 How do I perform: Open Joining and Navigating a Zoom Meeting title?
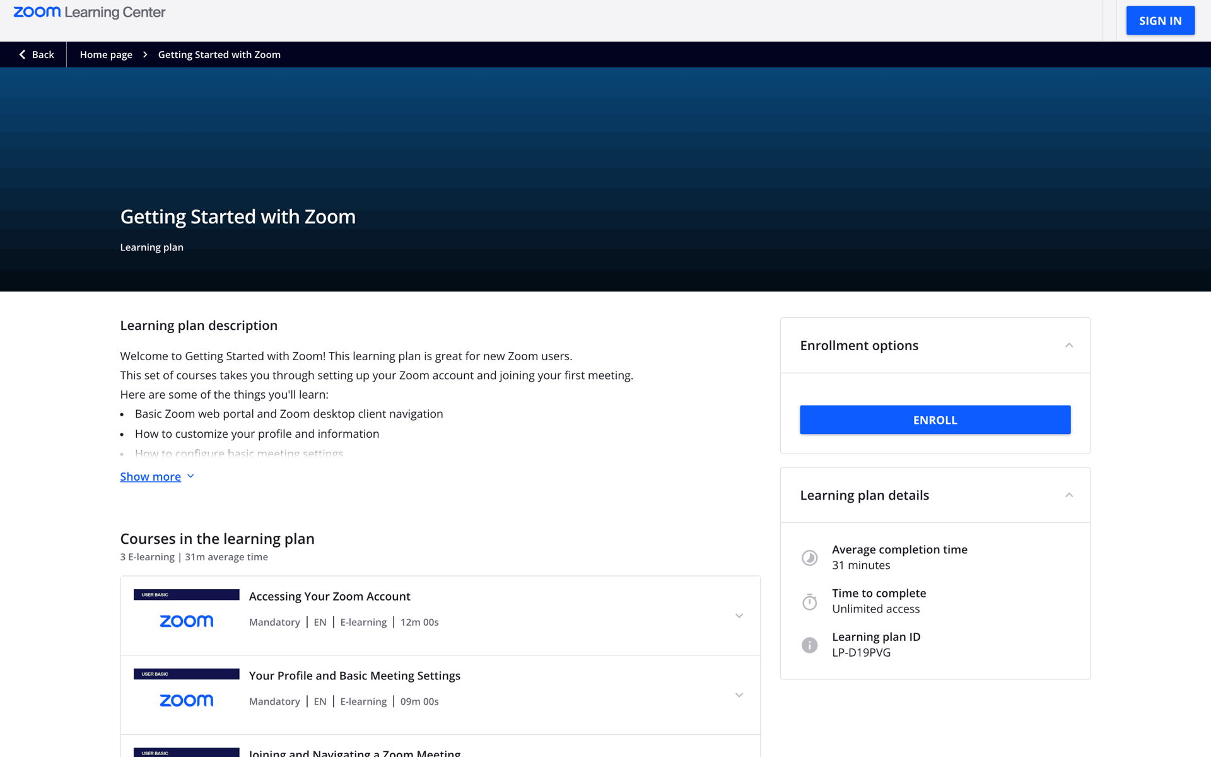point(354,753)
